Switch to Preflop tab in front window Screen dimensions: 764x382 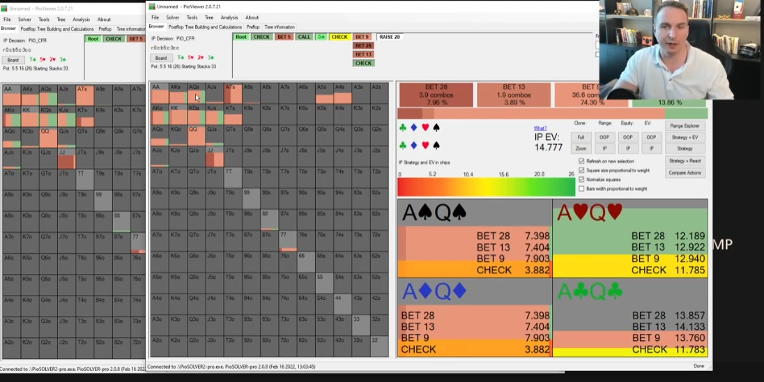click(253, 27)
